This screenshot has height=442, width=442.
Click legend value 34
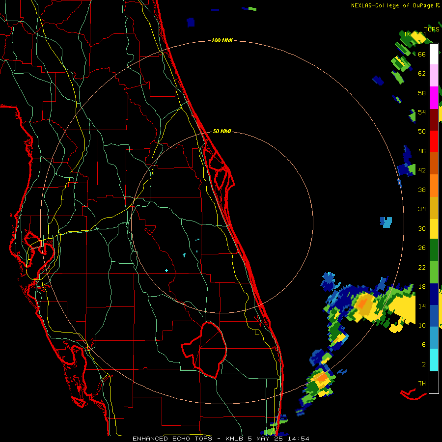click(x=422, y=209)
